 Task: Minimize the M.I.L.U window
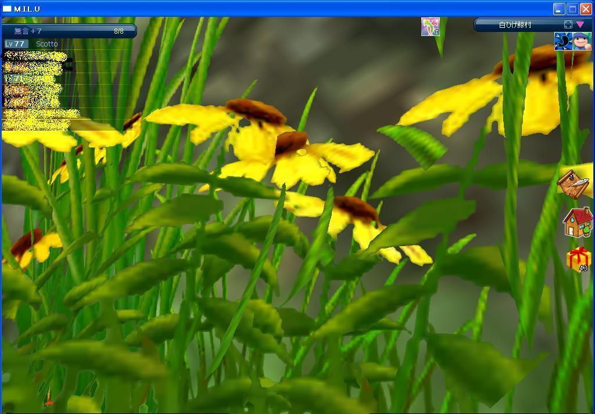point(558,9)
